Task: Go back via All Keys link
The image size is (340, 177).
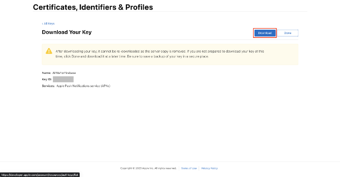Action: 48,23
